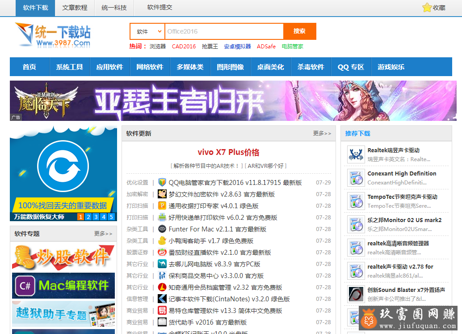Click the hot word CAD2016 link
The height and width of the screenshot is (334, 462).
(184, 47)
